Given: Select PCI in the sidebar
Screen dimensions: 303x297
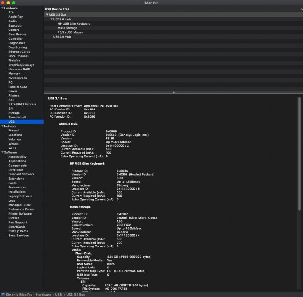Looking at the screenshot, I should point(11,82).
